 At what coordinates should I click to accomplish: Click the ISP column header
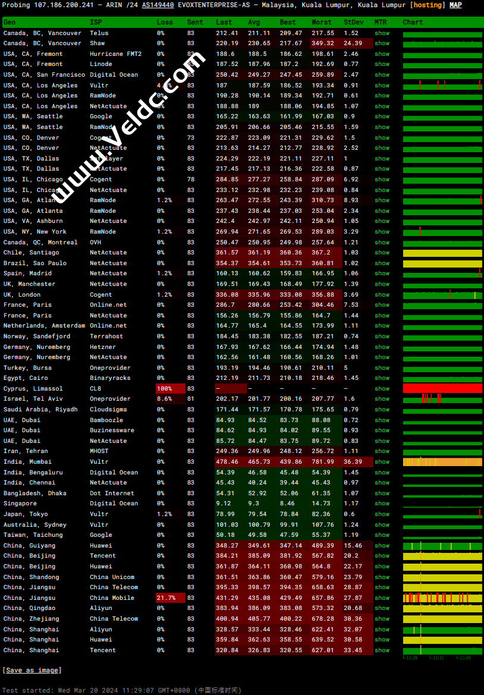[x=95, y=22]
